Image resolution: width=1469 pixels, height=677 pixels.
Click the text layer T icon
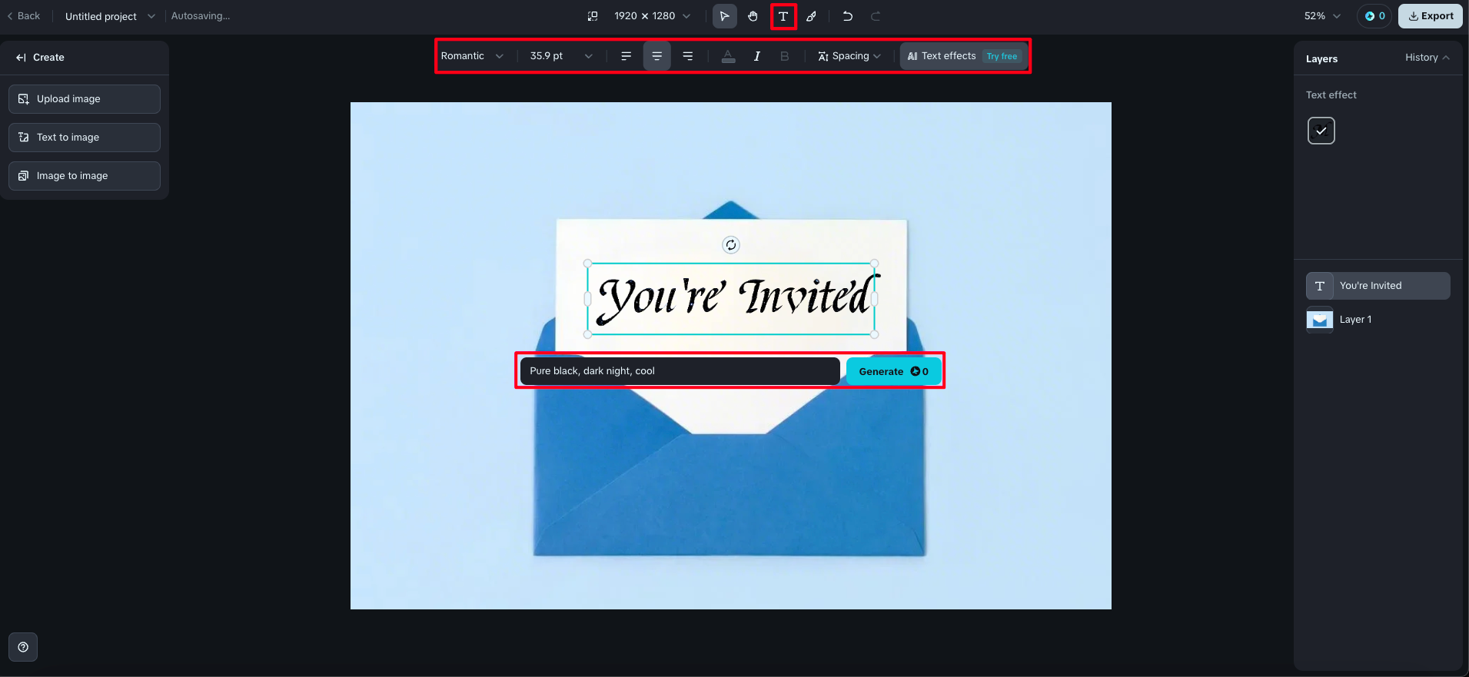[1320, 286]
